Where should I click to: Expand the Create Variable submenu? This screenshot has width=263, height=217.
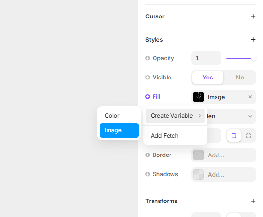(175, 116)
